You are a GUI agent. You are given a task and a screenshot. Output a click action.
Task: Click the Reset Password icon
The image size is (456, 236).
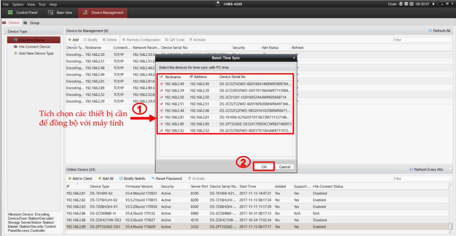153,179
